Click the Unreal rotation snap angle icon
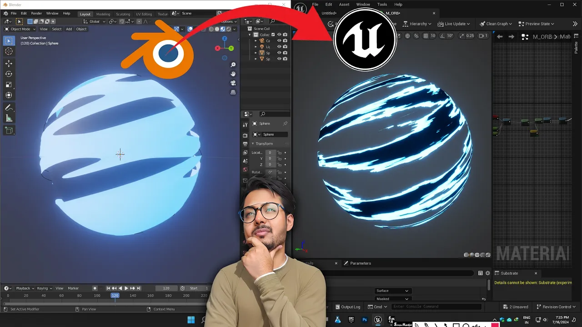582x327 pixels. click(x=443, y=36)
